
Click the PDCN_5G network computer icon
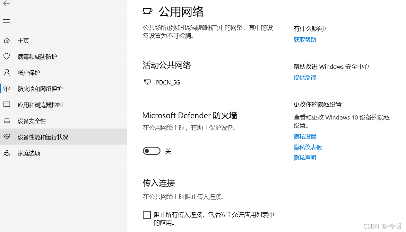147,82
